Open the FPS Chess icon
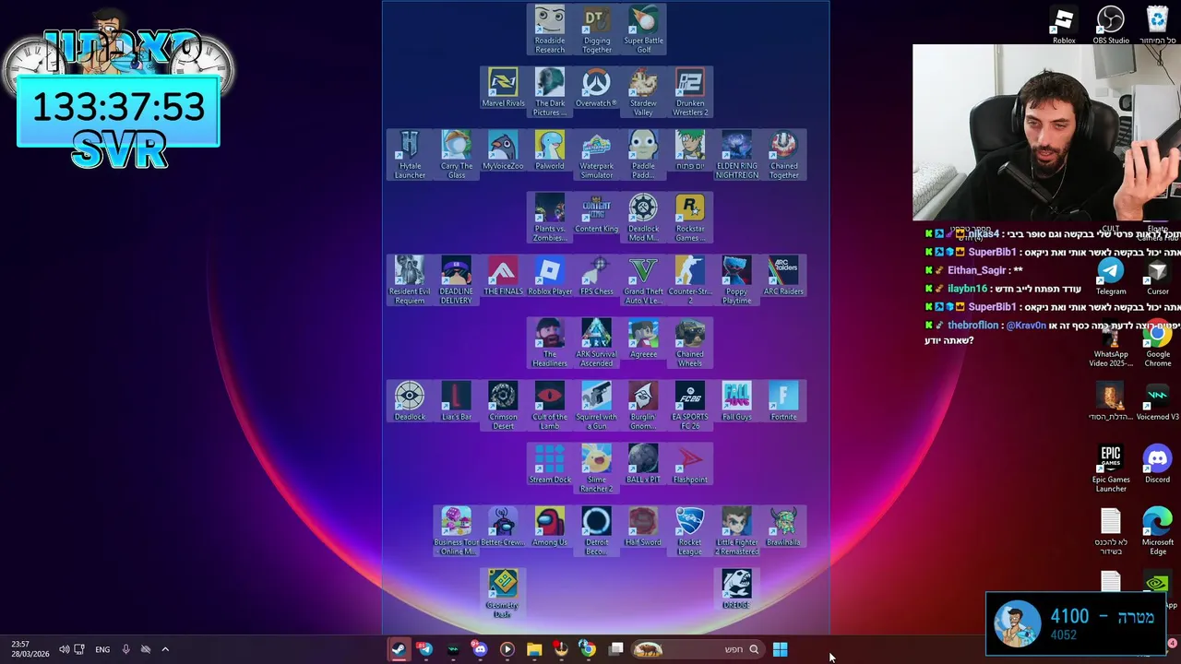Screen dimensions: 1181x664 click(x=597, y=277)
